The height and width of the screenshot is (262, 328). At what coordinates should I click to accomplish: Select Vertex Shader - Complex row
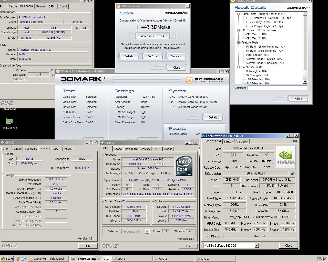(265, 63)
